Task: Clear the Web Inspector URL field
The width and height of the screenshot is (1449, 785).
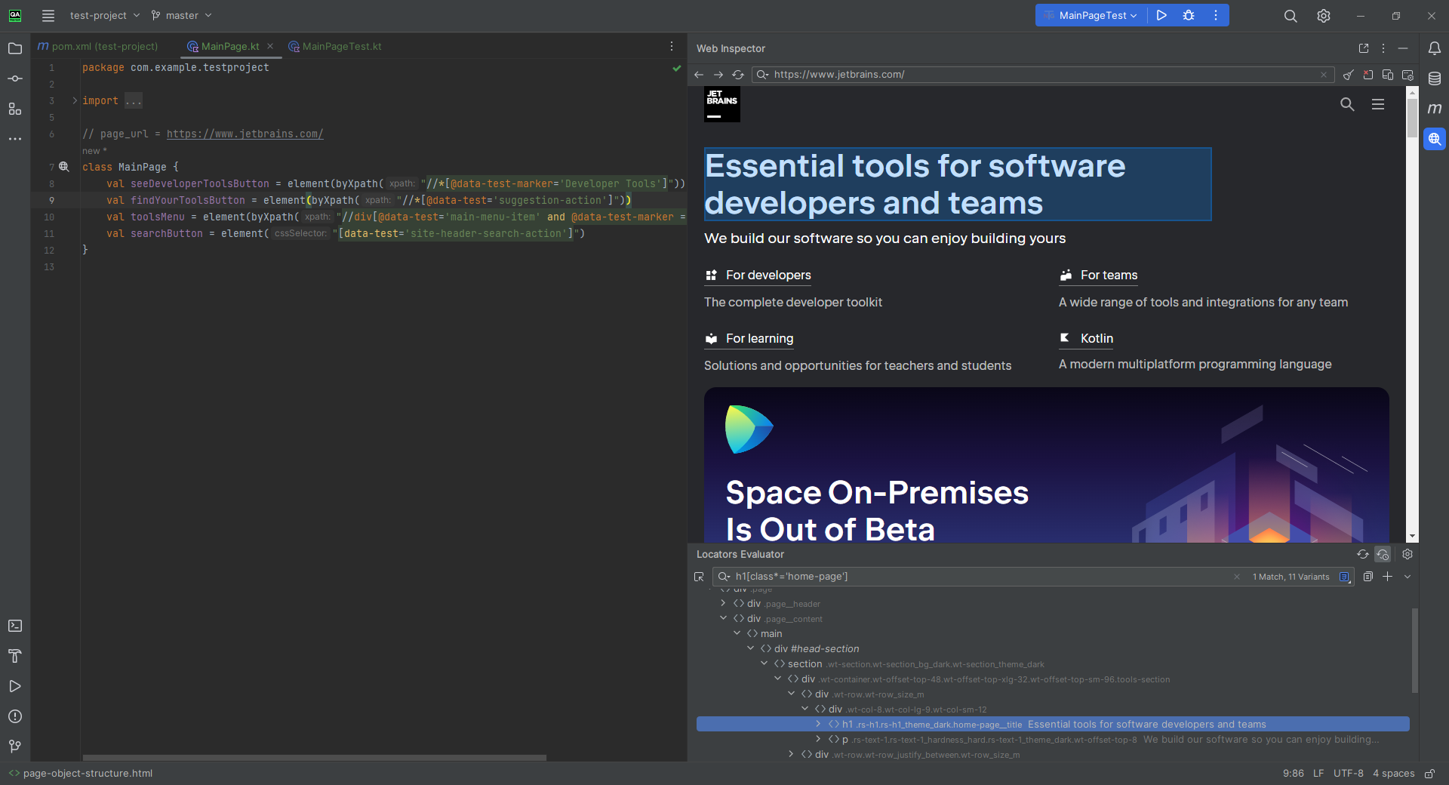Action: (x=1324, y=75)
